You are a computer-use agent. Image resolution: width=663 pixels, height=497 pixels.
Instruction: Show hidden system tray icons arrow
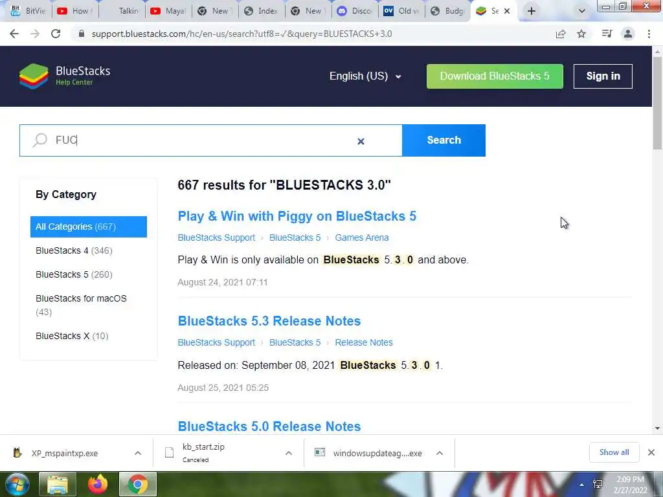pyautogui.click(x=582, y=485)
